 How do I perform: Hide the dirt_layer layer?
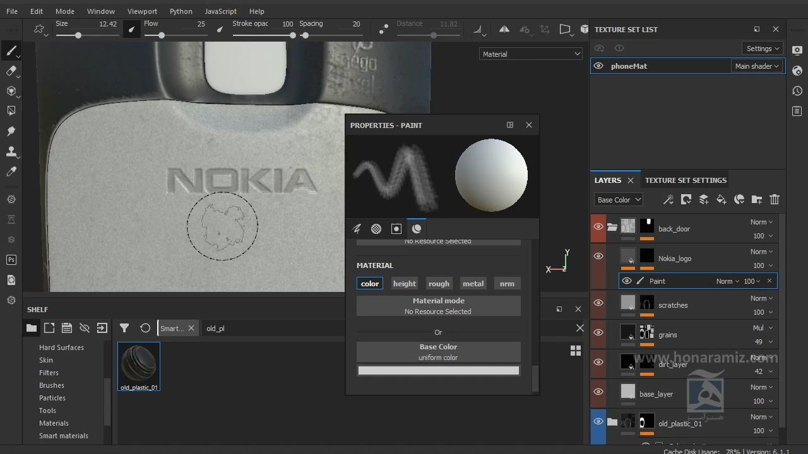[598, 362]
